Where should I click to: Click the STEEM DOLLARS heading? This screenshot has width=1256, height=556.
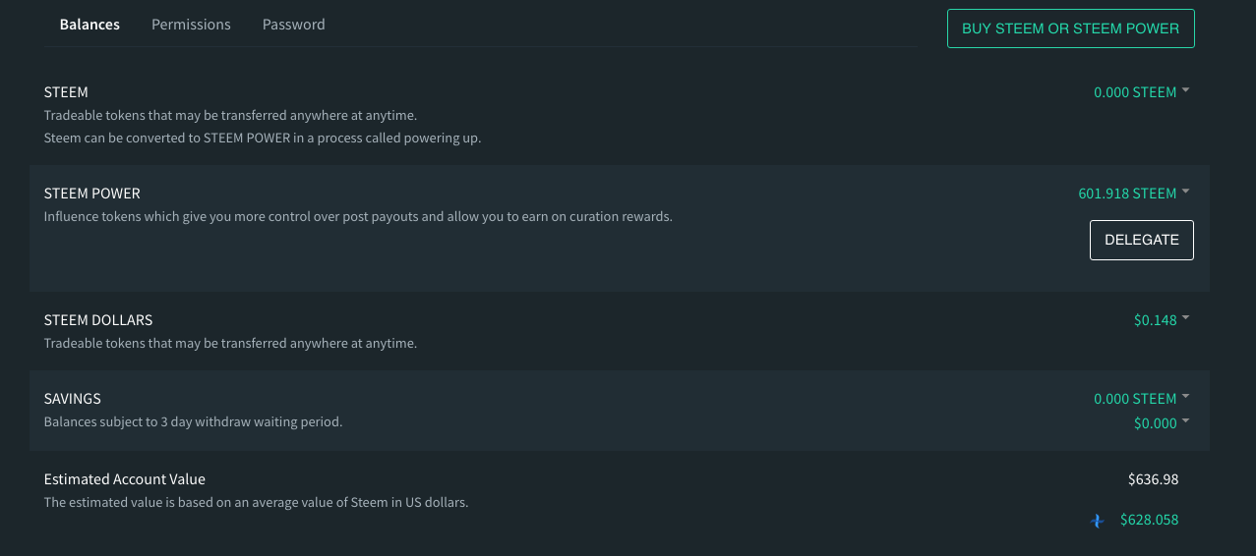point(98,320)
